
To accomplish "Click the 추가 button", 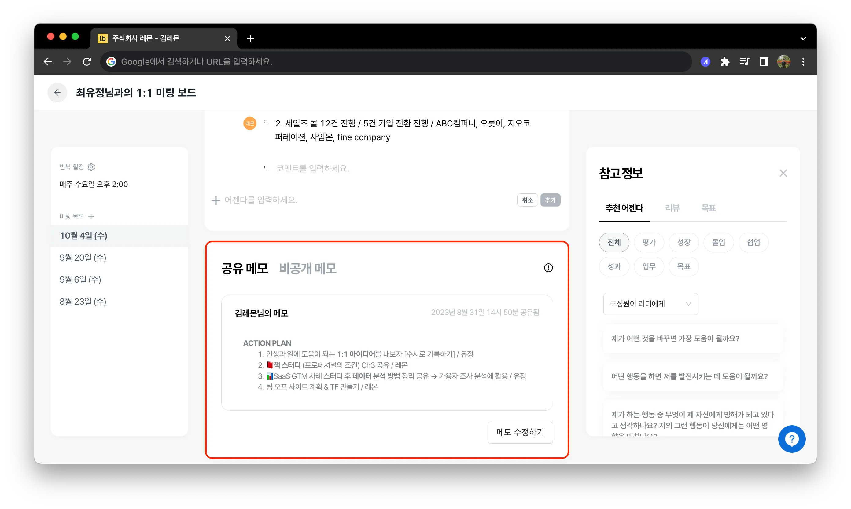I will click(550, 200).
